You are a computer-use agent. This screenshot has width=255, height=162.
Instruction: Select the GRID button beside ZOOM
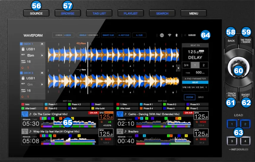coord(200,97)
